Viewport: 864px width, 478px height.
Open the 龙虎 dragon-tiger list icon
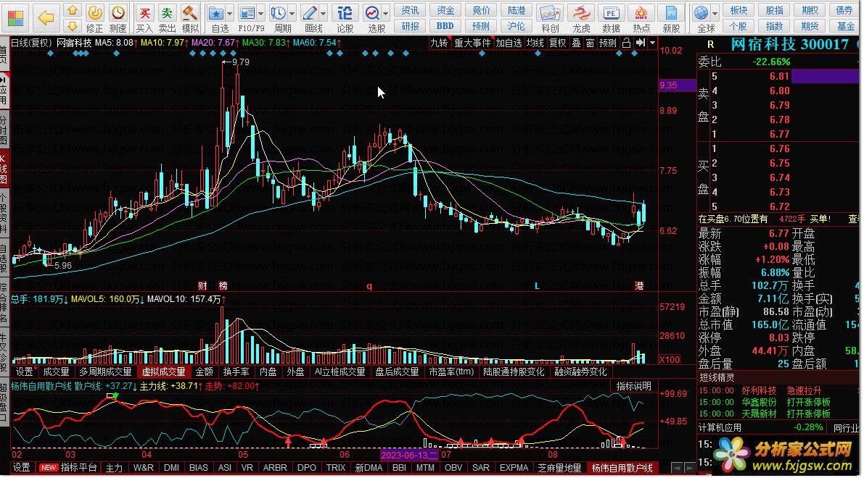click(x=581, y=18)
